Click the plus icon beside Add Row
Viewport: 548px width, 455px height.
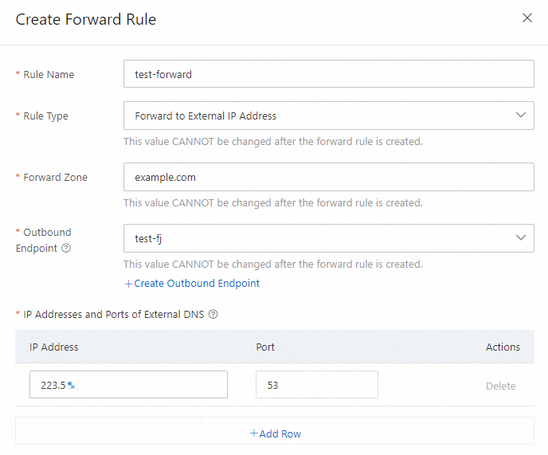[x=254, y=433]
